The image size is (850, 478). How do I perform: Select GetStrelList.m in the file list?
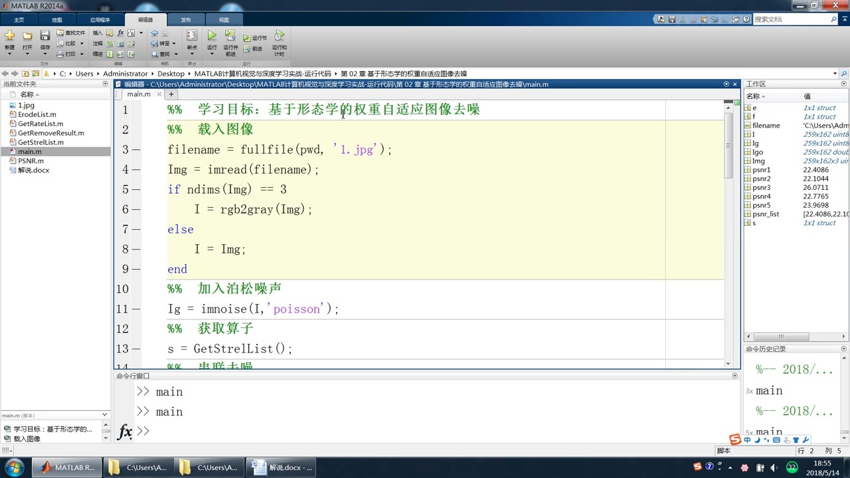coord(41,142)
